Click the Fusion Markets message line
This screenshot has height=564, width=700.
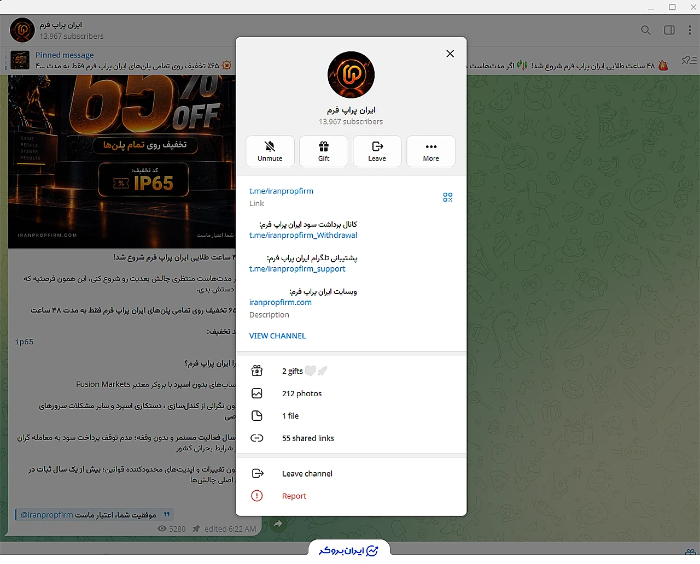click(156, 385)
